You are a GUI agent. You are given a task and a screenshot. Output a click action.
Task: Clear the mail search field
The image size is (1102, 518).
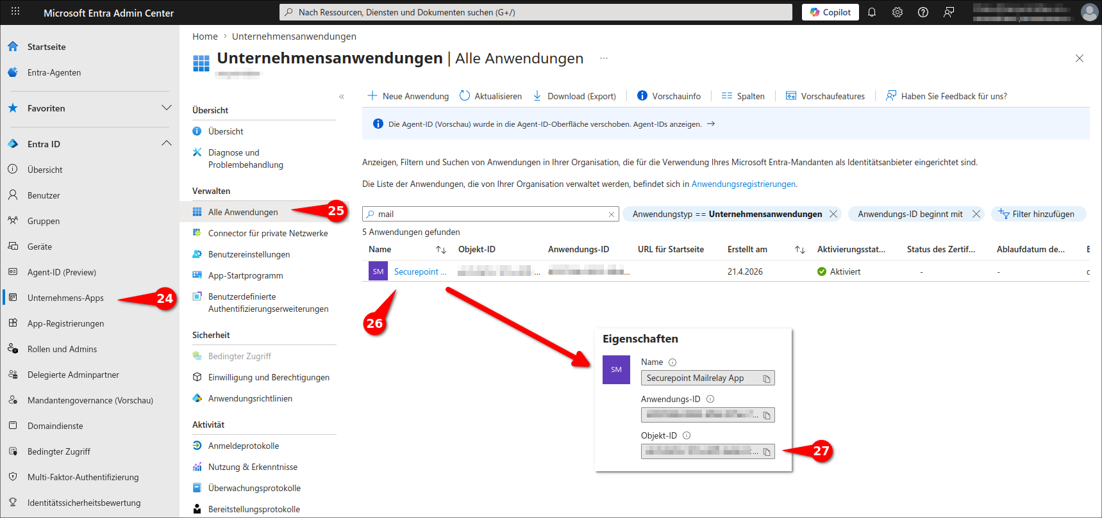(612, 214)
